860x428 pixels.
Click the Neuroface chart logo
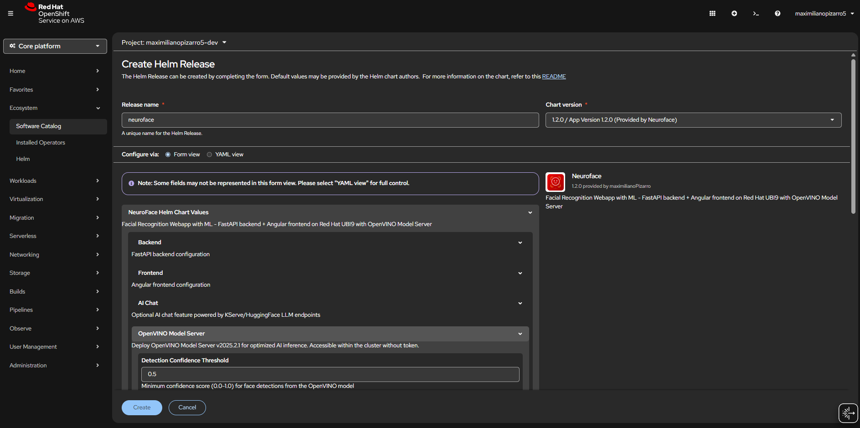pyautogui.click(x=555, y=182)
